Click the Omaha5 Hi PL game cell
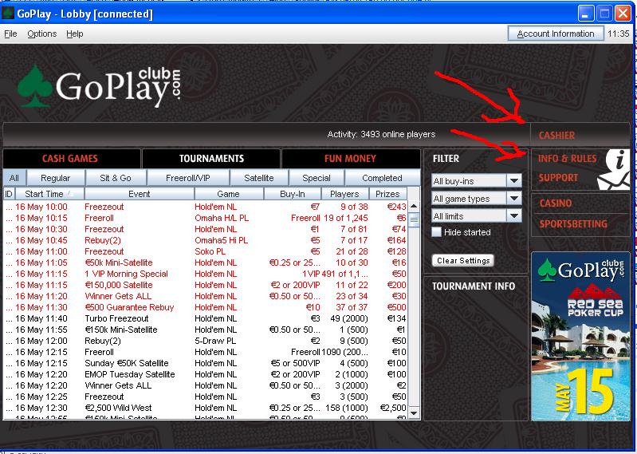This screenshot has height=454, width=637. pos(221,240)
